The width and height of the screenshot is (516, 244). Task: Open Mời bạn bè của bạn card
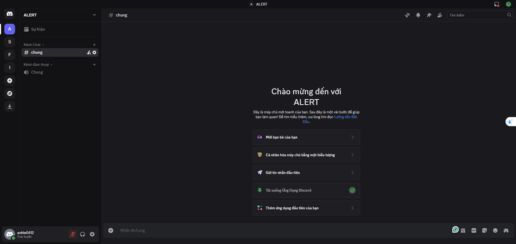click(x=306, y=137)
